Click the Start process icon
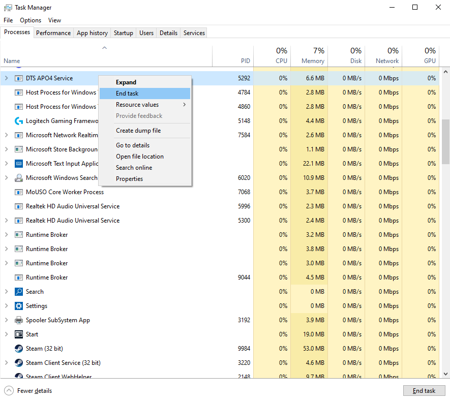Image resolution: width=450 pixels, height=403 pixels. 19,334
